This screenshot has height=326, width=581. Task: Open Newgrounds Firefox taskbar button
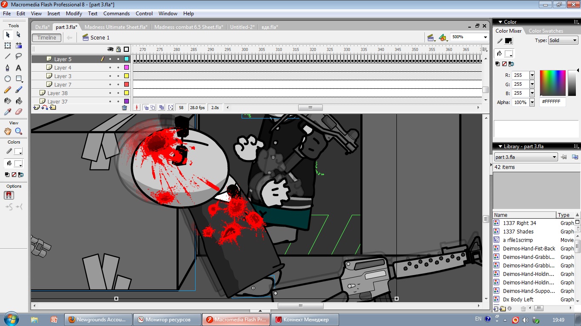tap(97, 320)
